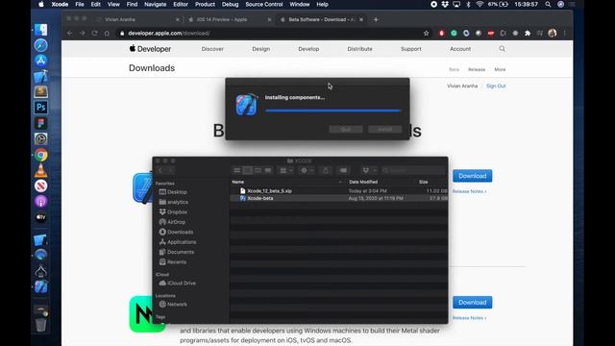Open Finder from the dock
Viewport: 615px width, 346px height.
tap(40, 30)
